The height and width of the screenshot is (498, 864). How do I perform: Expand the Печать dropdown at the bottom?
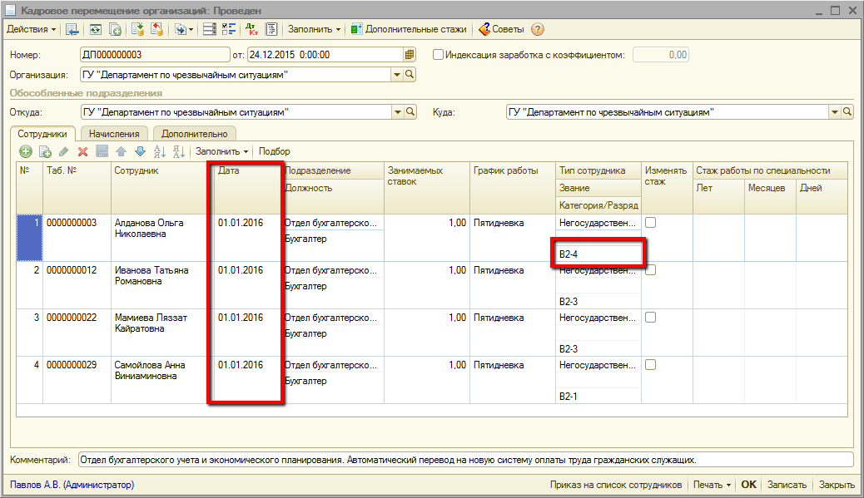click(712, 485)
